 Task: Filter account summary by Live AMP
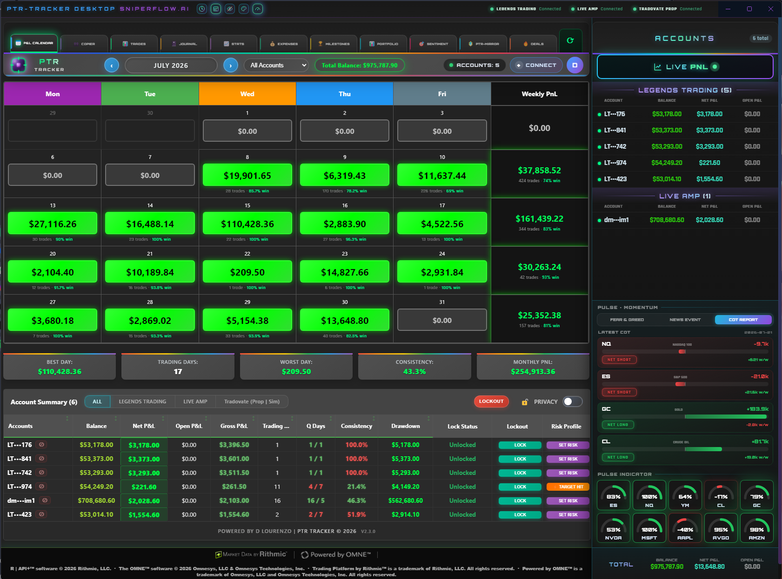tap(195, 401)
